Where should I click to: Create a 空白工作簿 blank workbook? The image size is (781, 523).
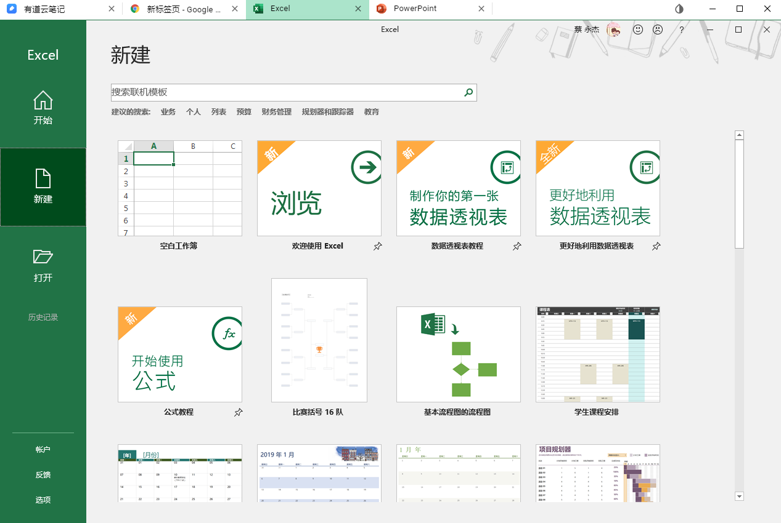180,188
